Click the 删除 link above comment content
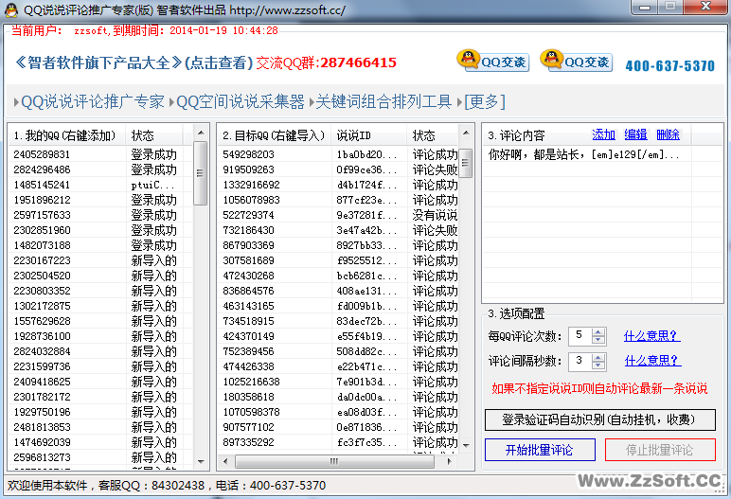This screenshot has height=499, width=731. [668, 134]
